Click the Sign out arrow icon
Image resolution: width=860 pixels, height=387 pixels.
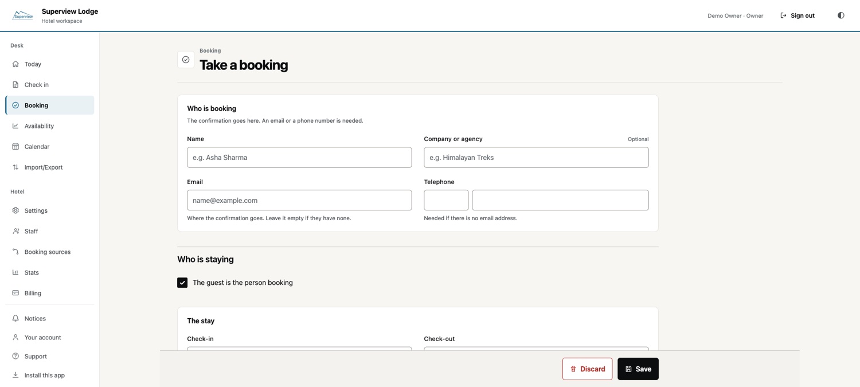click(x=783, y=15)
